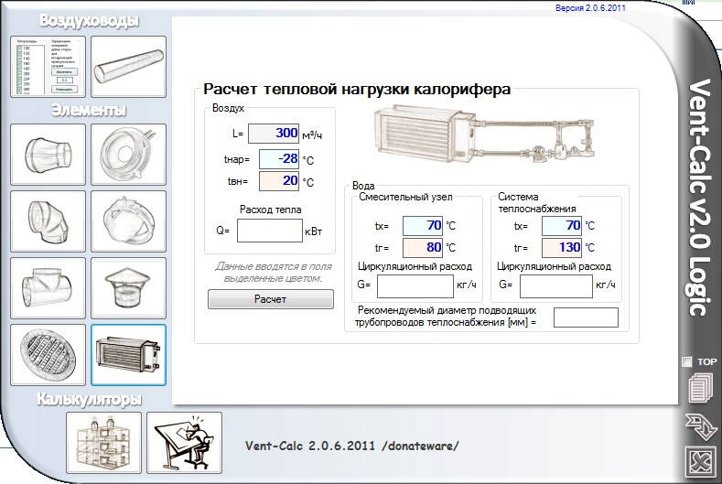Click the arrow export icon on sidebar

[x=701, y=426]
